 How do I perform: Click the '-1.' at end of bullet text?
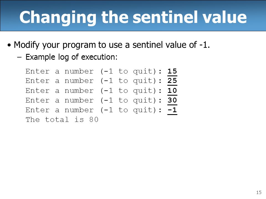click(x=204, y=45)
